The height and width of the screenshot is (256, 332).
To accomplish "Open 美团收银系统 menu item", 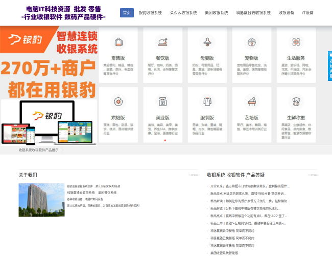I will tap(217, 13).
